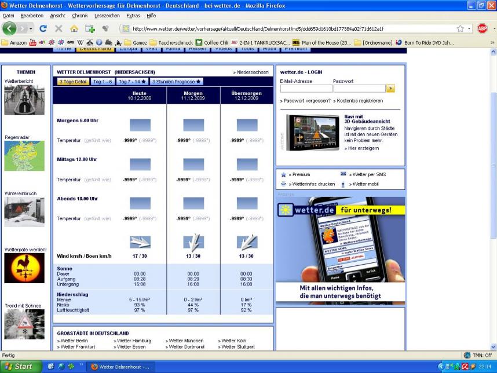Image resolution: width=497 pixels, height=373 pixels.
Task: Click the Adblock Plus ABP icon
Action: coord(482,29)
